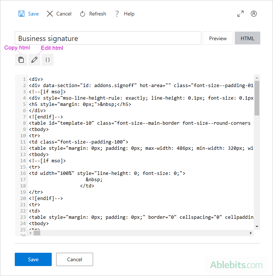Click the floppy disk Save icon

click(x=21, y=14)
